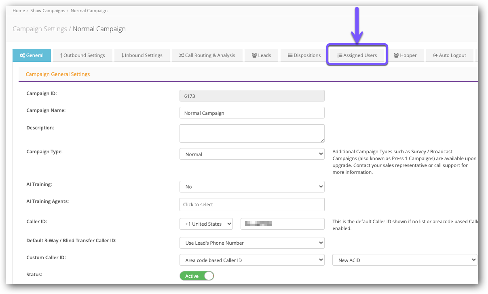Expand the Custom Caller ID dropdown
Viewport: 488px width, 294px height.
(251, 260)
